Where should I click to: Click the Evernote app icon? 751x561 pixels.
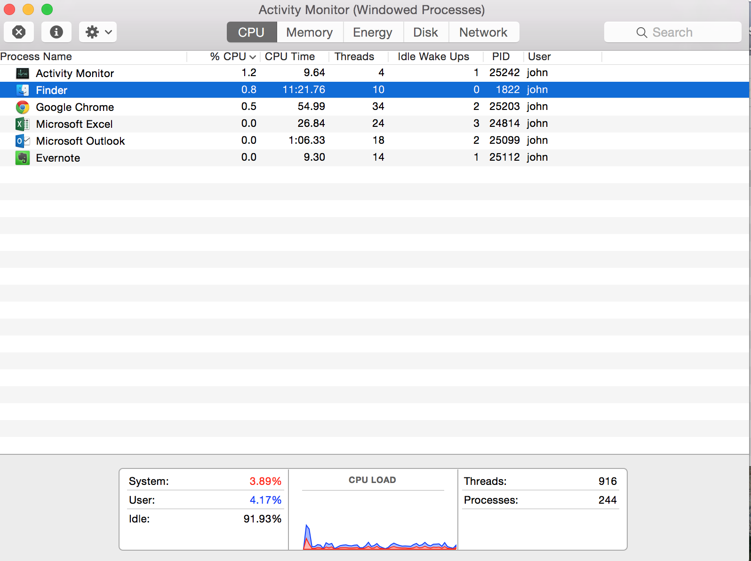[x=22, y=157]
